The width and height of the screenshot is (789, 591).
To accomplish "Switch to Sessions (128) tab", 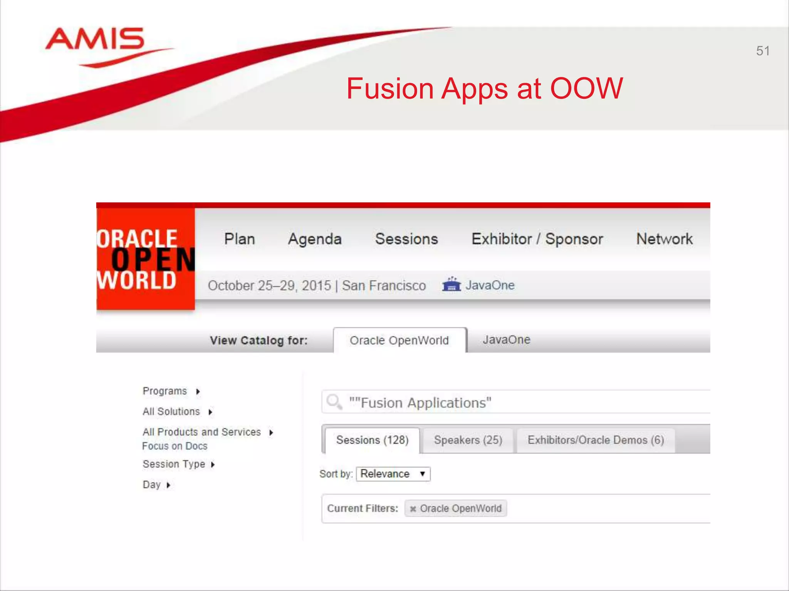I will pos(372,440).
